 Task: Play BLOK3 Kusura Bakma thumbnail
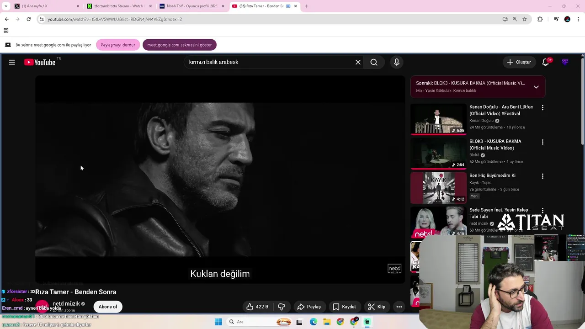pos(438,153)
